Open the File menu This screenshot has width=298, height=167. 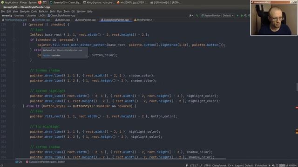click(x=3, y=11)
